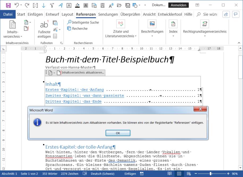The width and height of the screenshot is (243, 177).
Task: Click the zoom slider handle in status bar
Action: (211, 174)
